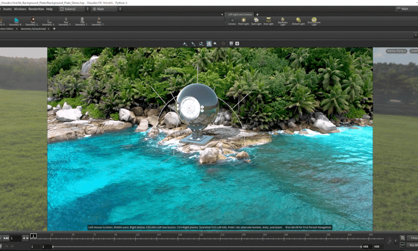This screenshot has width=418, height=251.
Task: Click the Spot Light shelf tool
Action: pos(256,22)
